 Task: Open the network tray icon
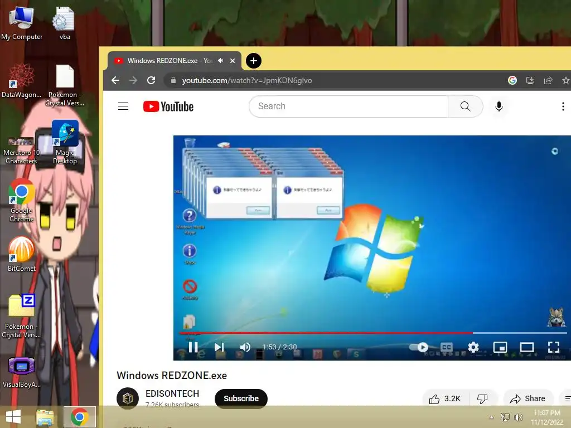point(505,417)
